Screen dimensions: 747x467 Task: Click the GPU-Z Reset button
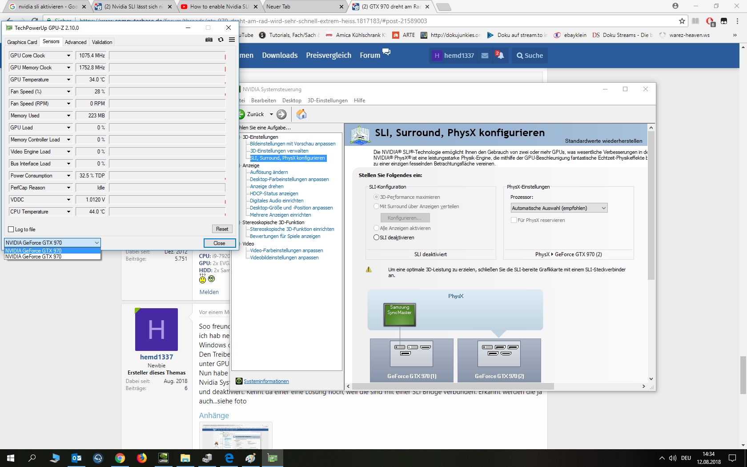point(222,229)
